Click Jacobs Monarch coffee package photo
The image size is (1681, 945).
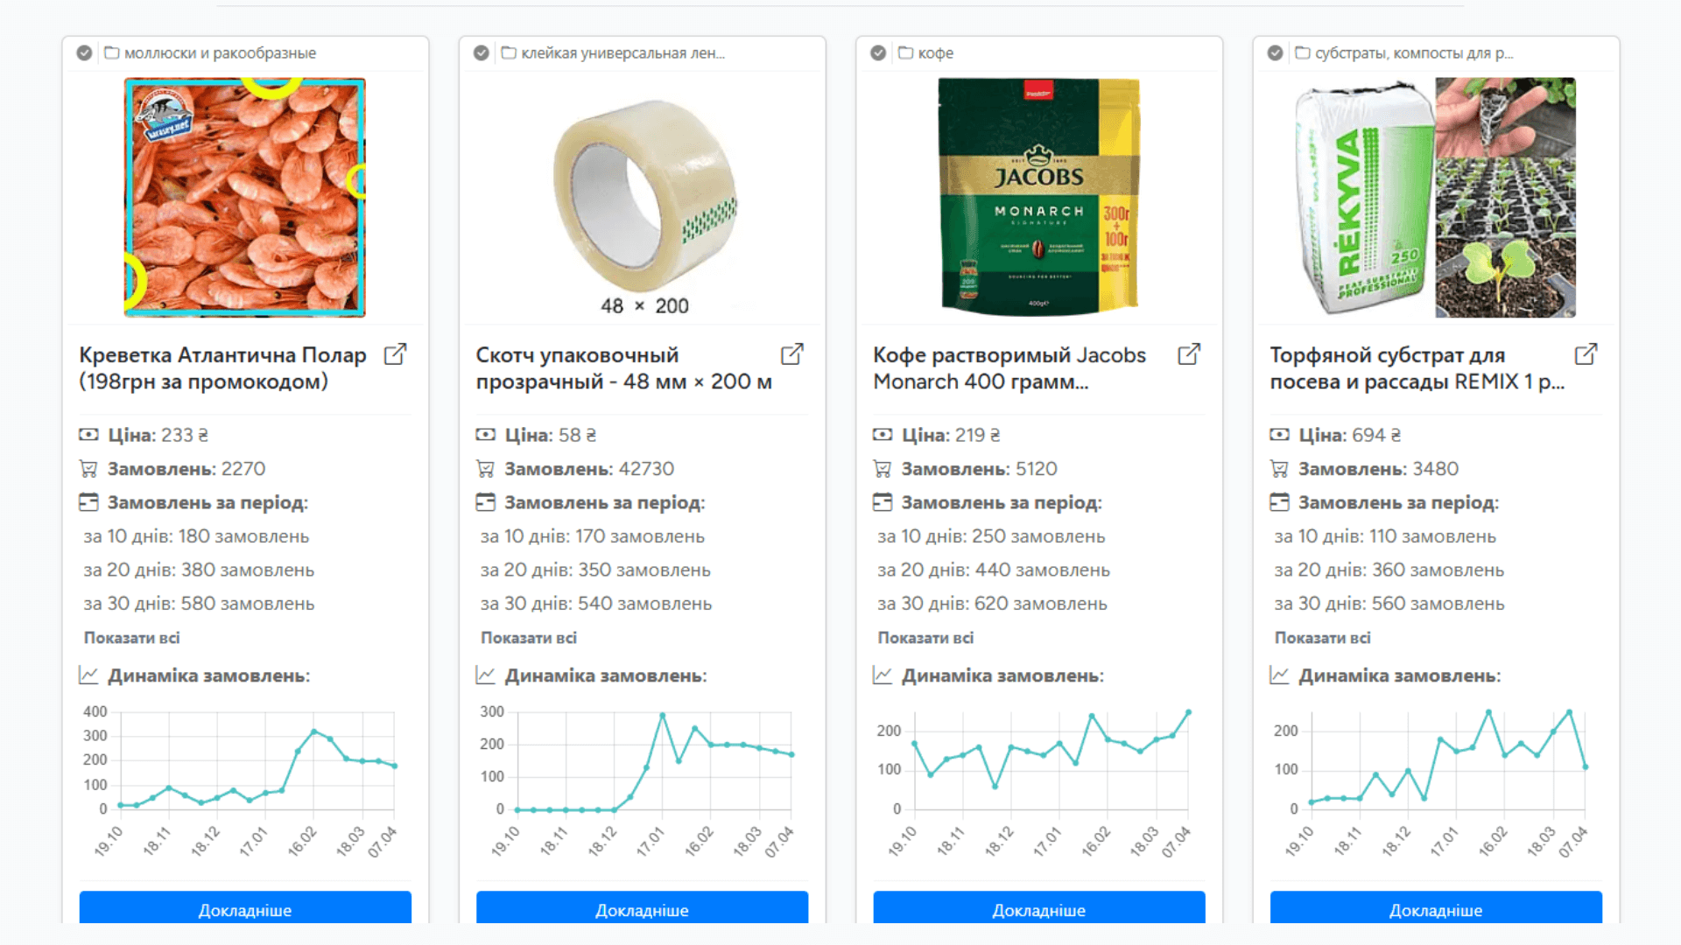(1039, 197)
